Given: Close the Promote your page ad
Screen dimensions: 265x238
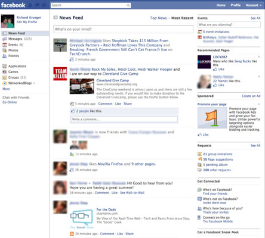Looking at the screenshot, I should pyautogui.click(x=259, y=104).
